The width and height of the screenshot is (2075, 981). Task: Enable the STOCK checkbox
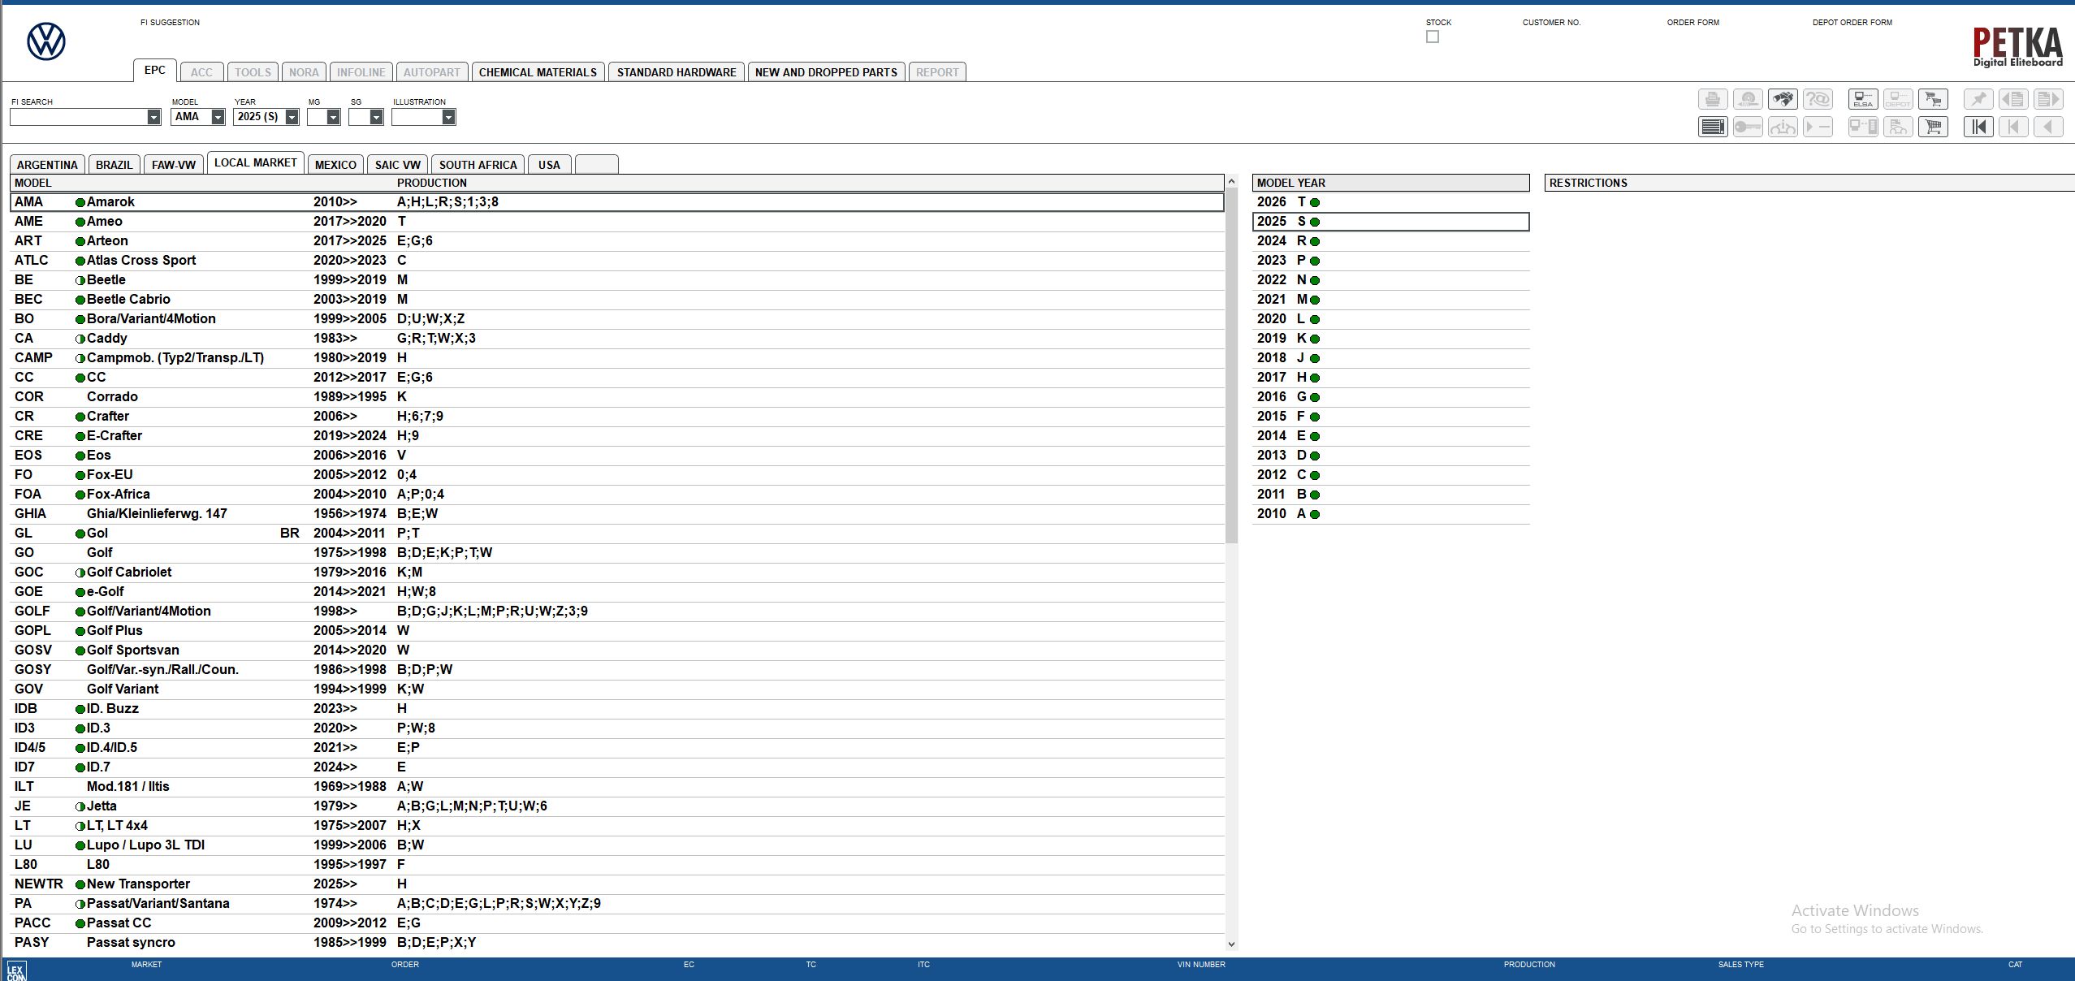[x=1433, y=37]
